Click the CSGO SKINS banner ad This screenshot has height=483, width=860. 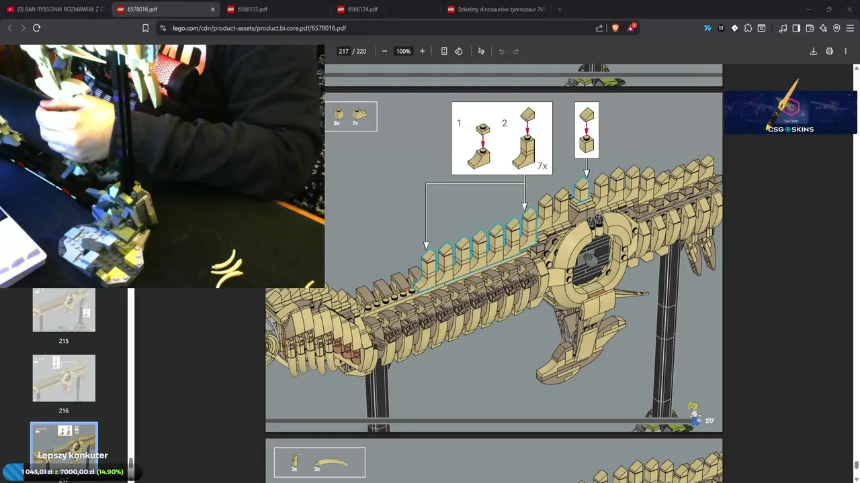790,112
